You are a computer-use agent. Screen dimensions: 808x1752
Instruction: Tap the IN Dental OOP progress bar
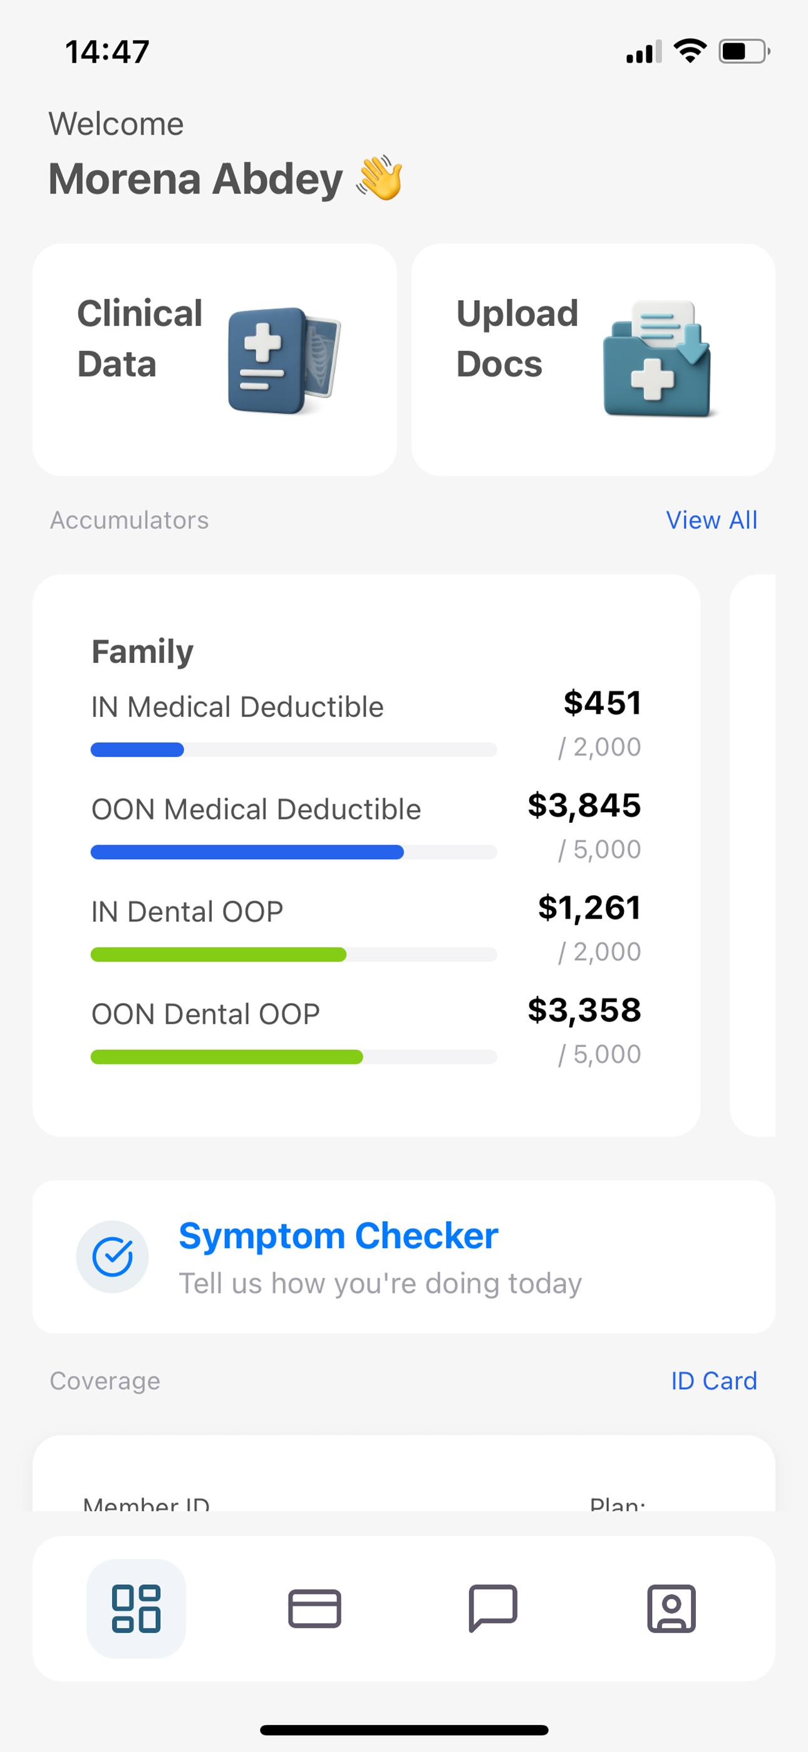click(294, 954)
